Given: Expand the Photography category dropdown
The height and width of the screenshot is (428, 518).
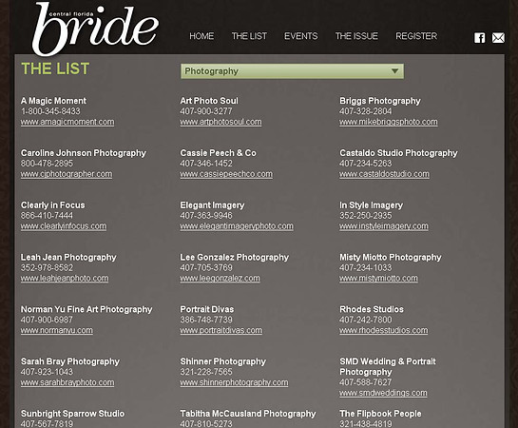Looking at the screenshot, I should (x=292, y=71).
